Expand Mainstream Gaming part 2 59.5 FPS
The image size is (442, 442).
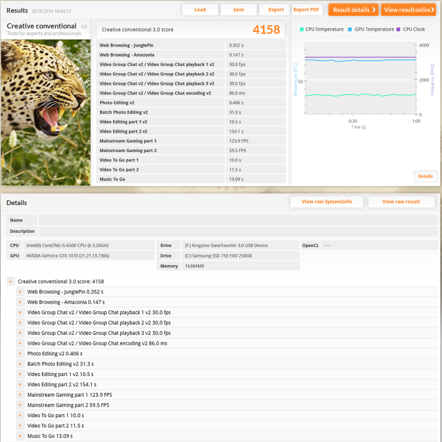(x=20, y=405)
